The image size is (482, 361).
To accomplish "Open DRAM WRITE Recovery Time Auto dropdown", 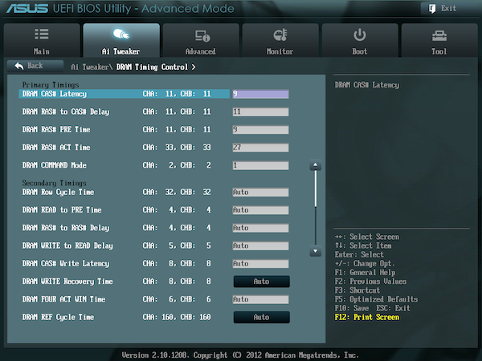I will 261,282.
